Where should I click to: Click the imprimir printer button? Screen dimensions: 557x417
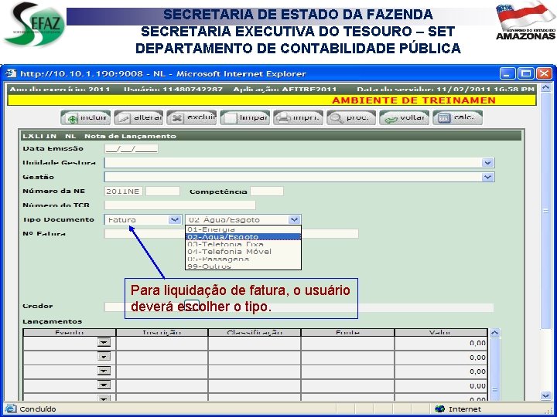pyautogui.click(x=298, y=117)
